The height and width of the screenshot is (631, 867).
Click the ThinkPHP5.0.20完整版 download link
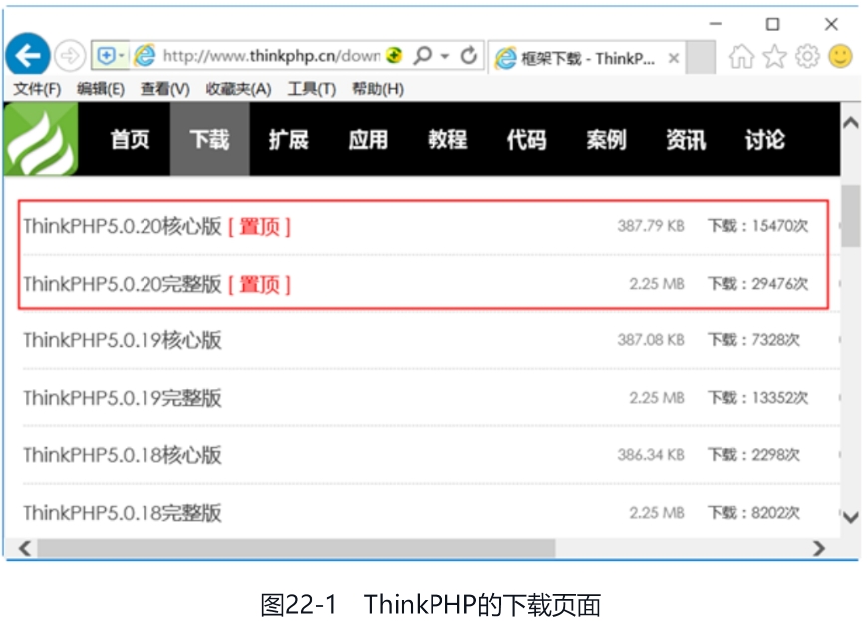pyautogui.click(x=123, y=284)
